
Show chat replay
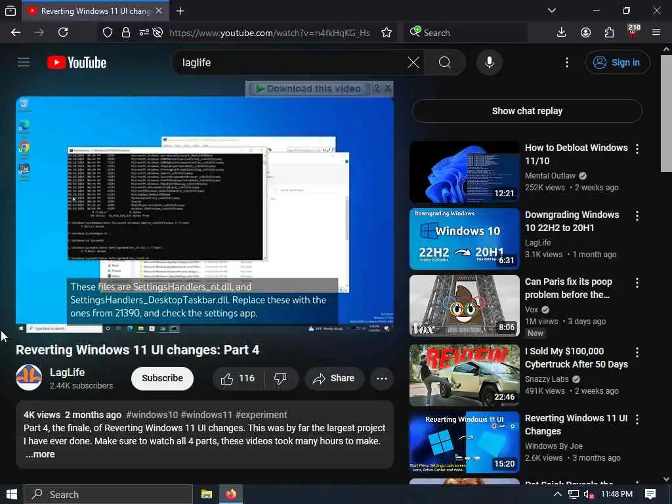[x=527, y=111]
